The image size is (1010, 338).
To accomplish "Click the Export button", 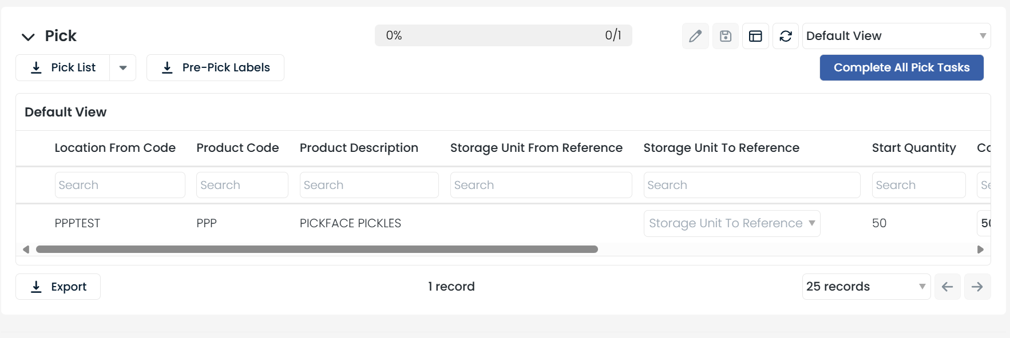I will click(x=58, y=287).
